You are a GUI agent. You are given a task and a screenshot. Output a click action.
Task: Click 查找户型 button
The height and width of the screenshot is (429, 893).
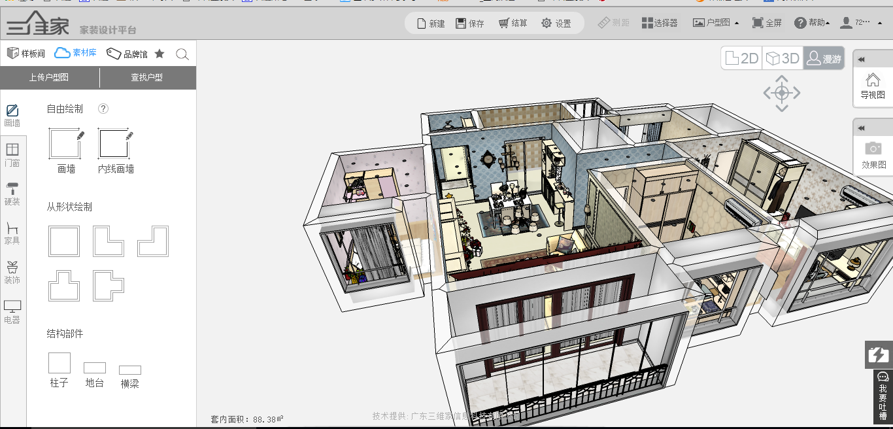[x=147, y=78]
